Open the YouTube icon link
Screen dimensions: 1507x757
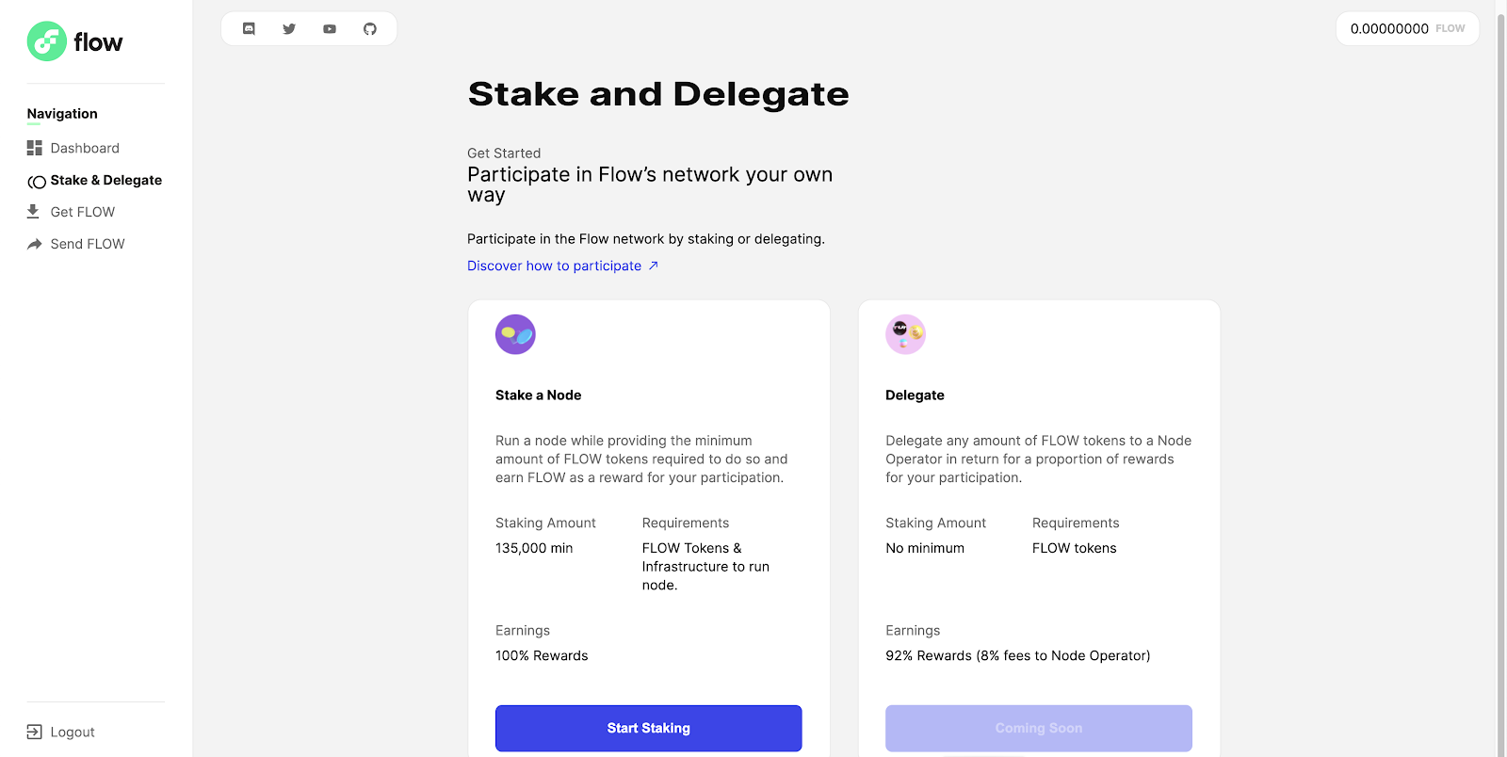[x=330, y=29]
